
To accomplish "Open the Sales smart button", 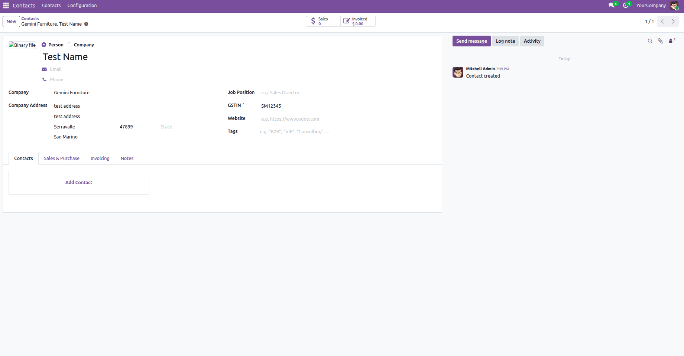I will pos(323,22).
